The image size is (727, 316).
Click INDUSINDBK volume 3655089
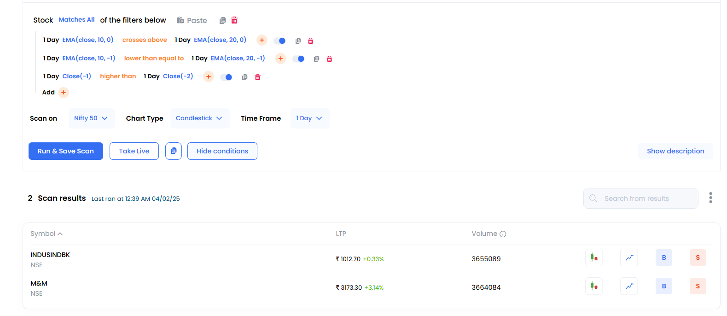coord(486,259)
